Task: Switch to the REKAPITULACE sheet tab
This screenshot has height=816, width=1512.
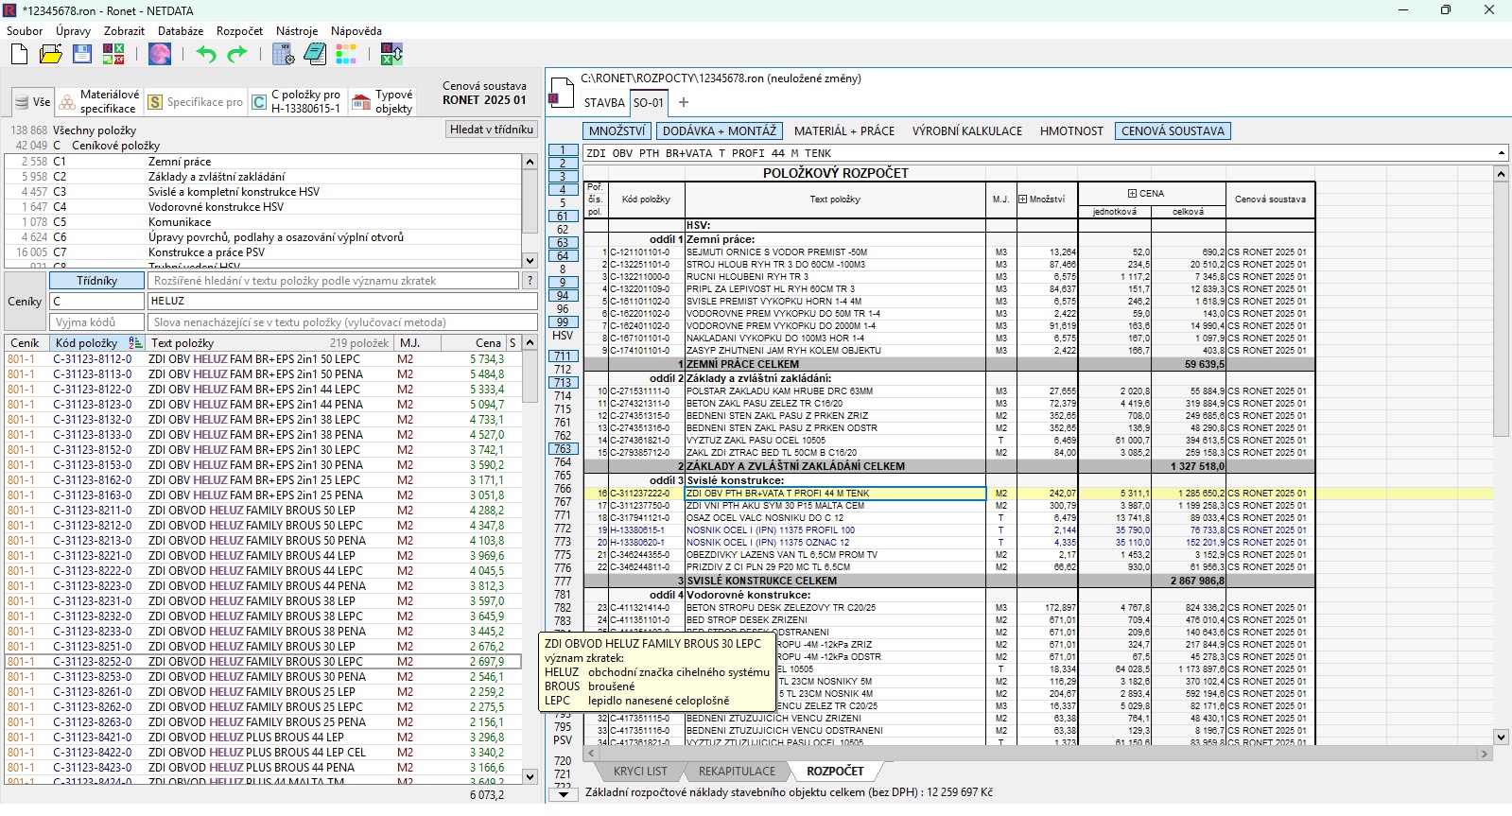Action: coord(737,772)
